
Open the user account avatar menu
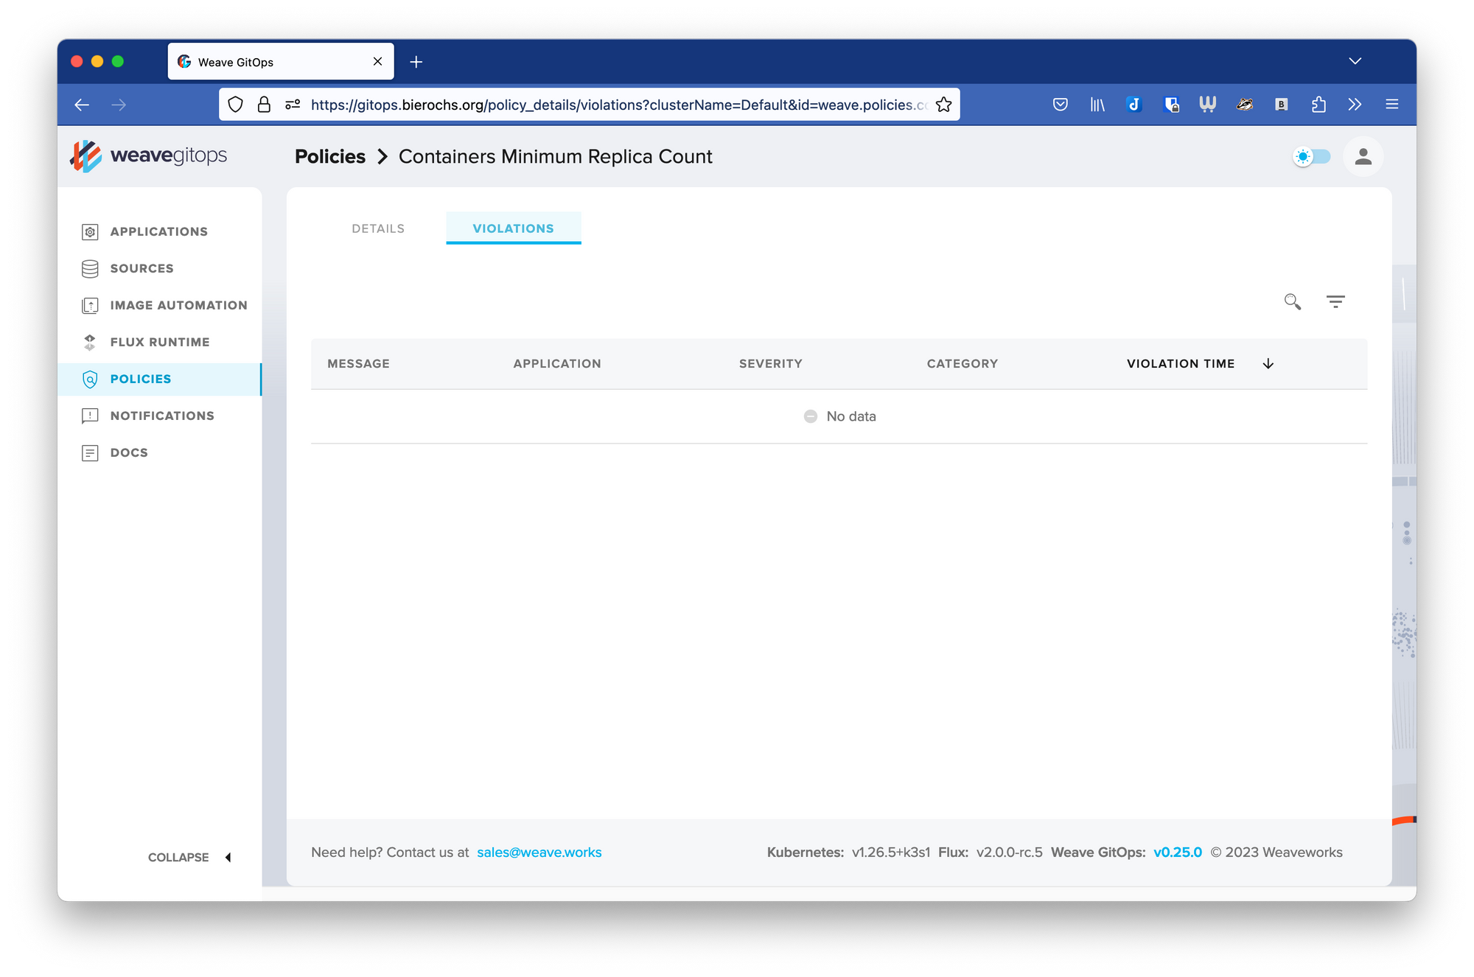point(1363,157)
